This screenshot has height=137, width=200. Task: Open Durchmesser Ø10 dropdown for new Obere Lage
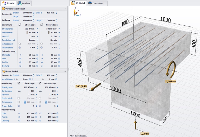pos(36,91)
